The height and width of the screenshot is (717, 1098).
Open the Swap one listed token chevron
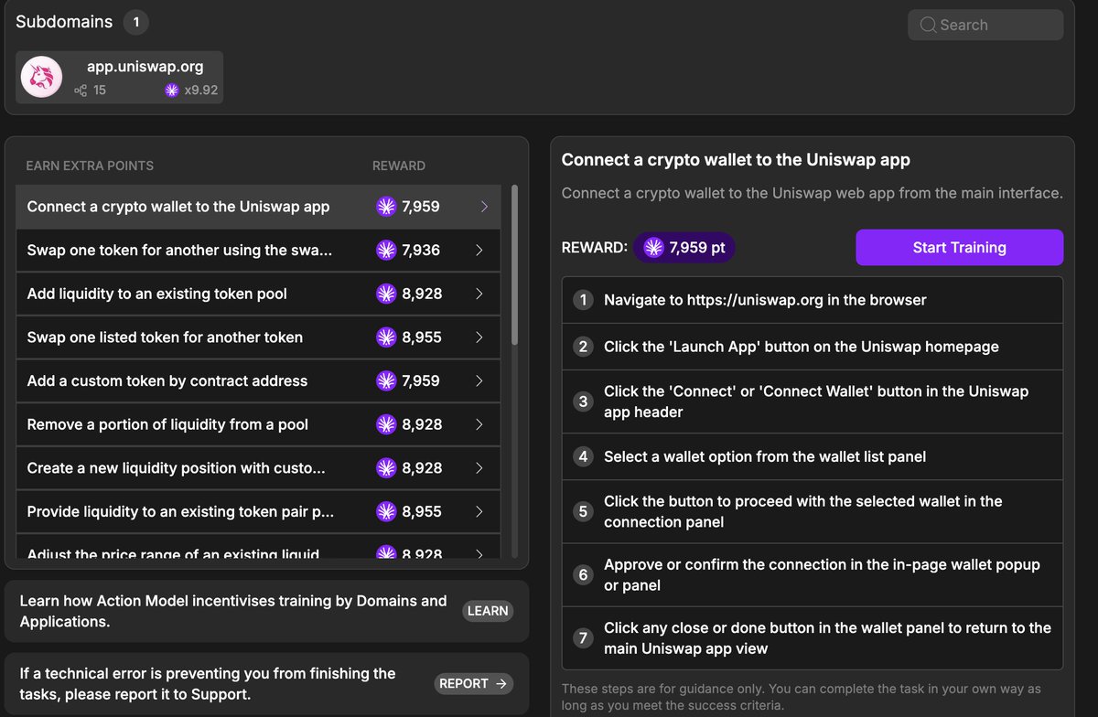pos(479,337)
